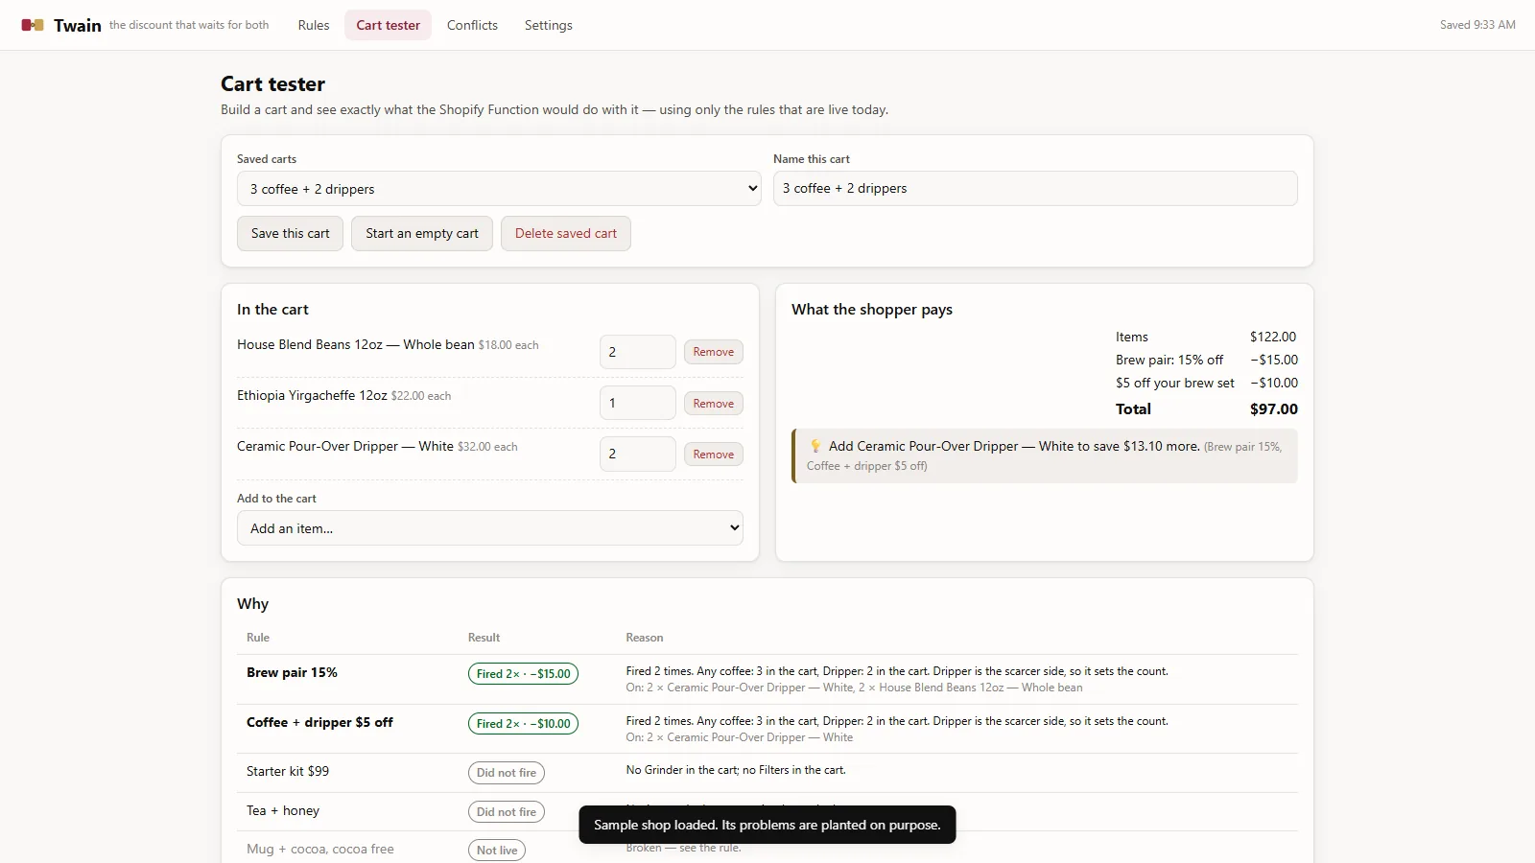The width and height of the screenshot is (1535, 863).
Task: Click the Mug + cocoa, cocoa free rule
Action: (x=320, y=849)
